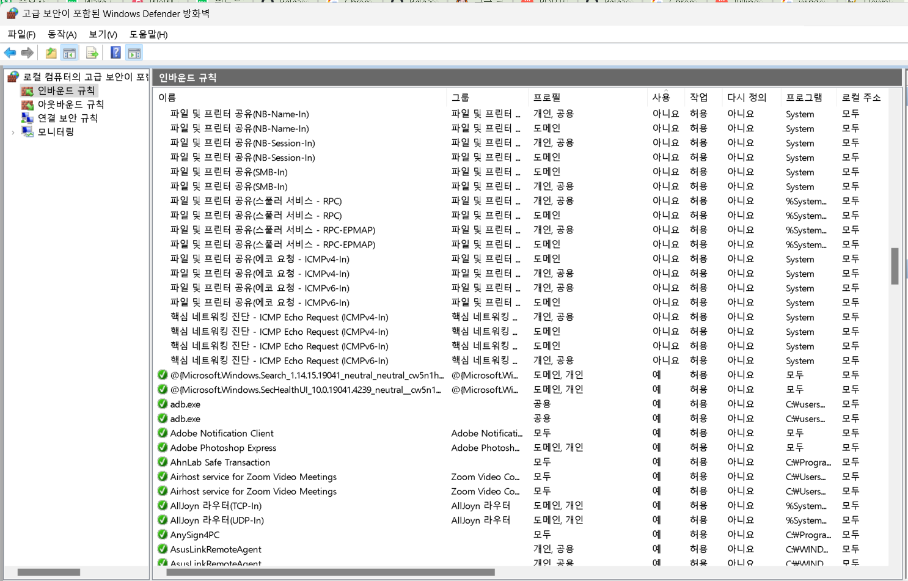This screenshot has height=581, width=908.
Task: Click green check icon for AnySign4PC
Action: tap(163, 535)
